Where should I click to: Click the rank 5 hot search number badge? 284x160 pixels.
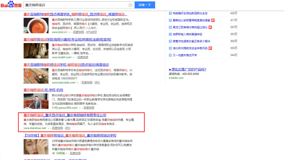point(170,20)
